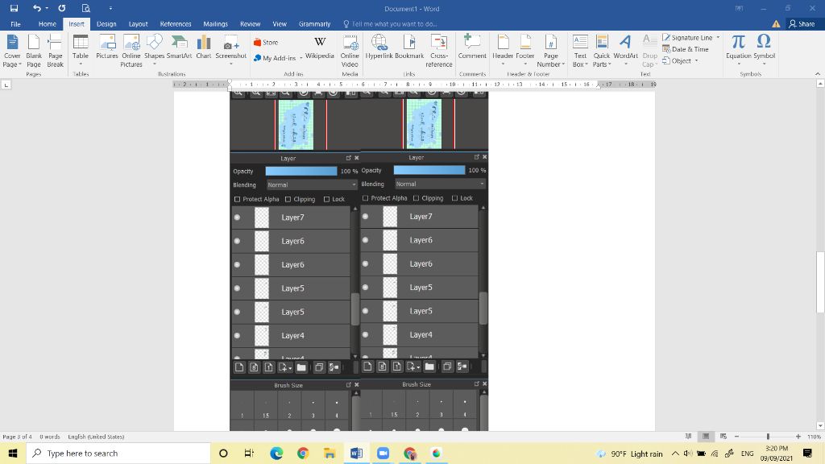Click the zoom slider handle in the status bar
Screen dimensions: 825x464
tap(768, 437)
